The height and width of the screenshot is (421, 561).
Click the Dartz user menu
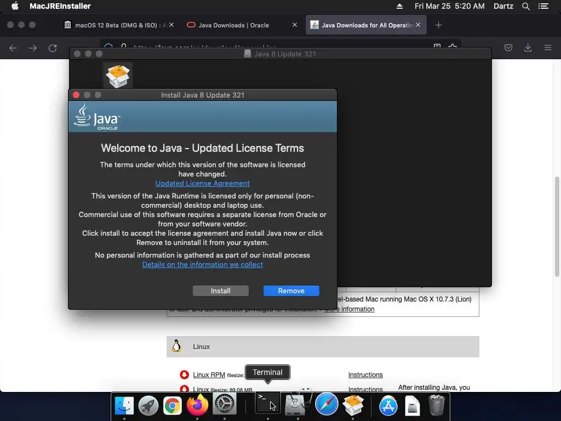tap(503, 6)
